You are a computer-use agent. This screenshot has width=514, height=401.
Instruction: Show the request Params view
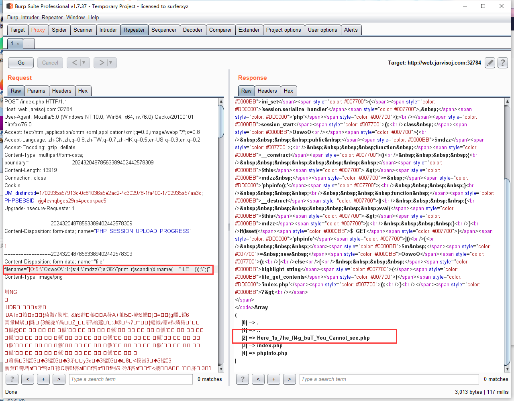click(36, 91)
